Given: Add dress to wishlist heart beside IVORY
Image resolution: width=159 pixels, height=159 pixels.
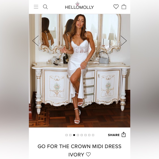Looking at the screenshot, I should pos(88,154).
